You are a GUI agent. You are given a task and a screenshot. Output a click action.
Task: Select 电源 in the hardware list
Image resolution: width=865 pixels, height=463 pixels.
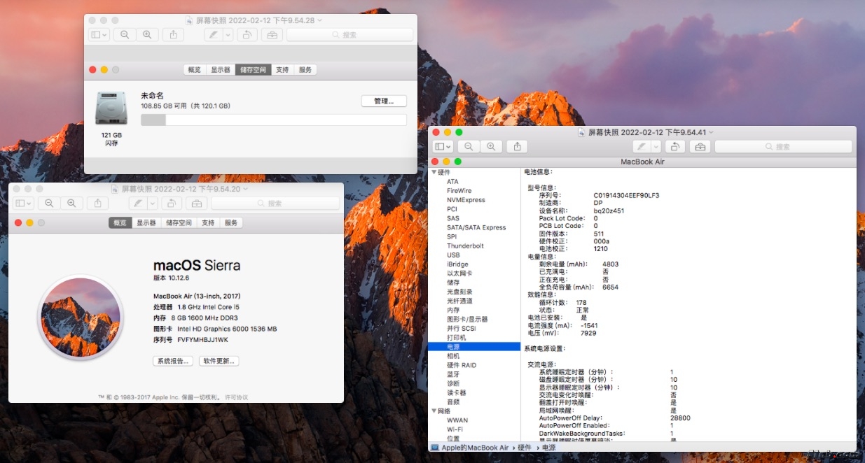(474, 347)
